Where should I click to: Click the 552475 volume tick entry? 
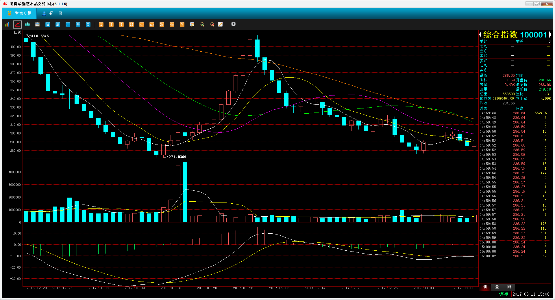click(541, 113)
